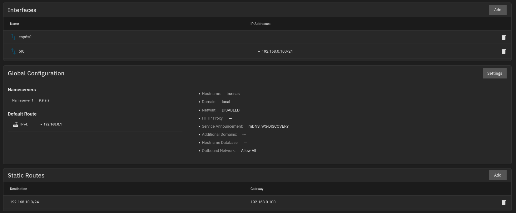Viewport: 516px width, 213px height.
Task: Select the br0 interface name
Action: point(22,51)
